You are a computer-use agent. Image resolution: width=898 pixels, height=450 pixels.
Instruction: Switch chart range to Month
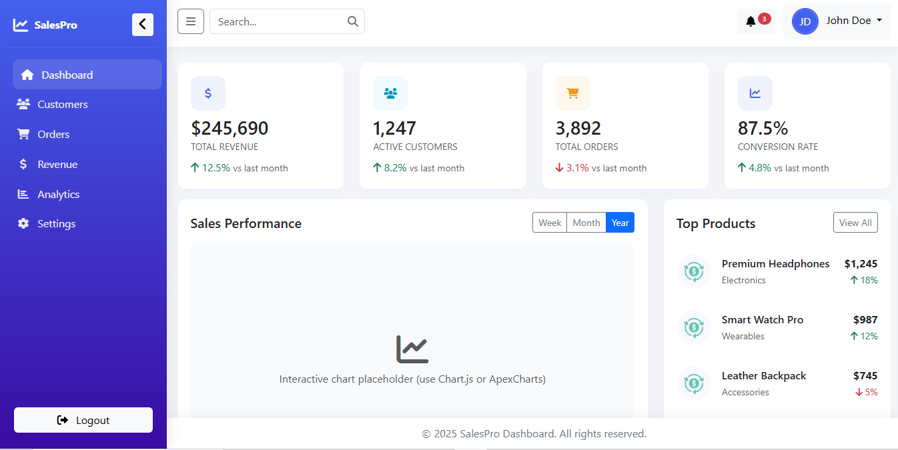point(586,223)
